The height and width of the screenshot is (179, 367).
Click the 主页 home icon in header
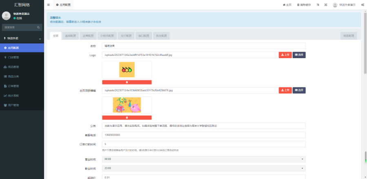[287, 5]
